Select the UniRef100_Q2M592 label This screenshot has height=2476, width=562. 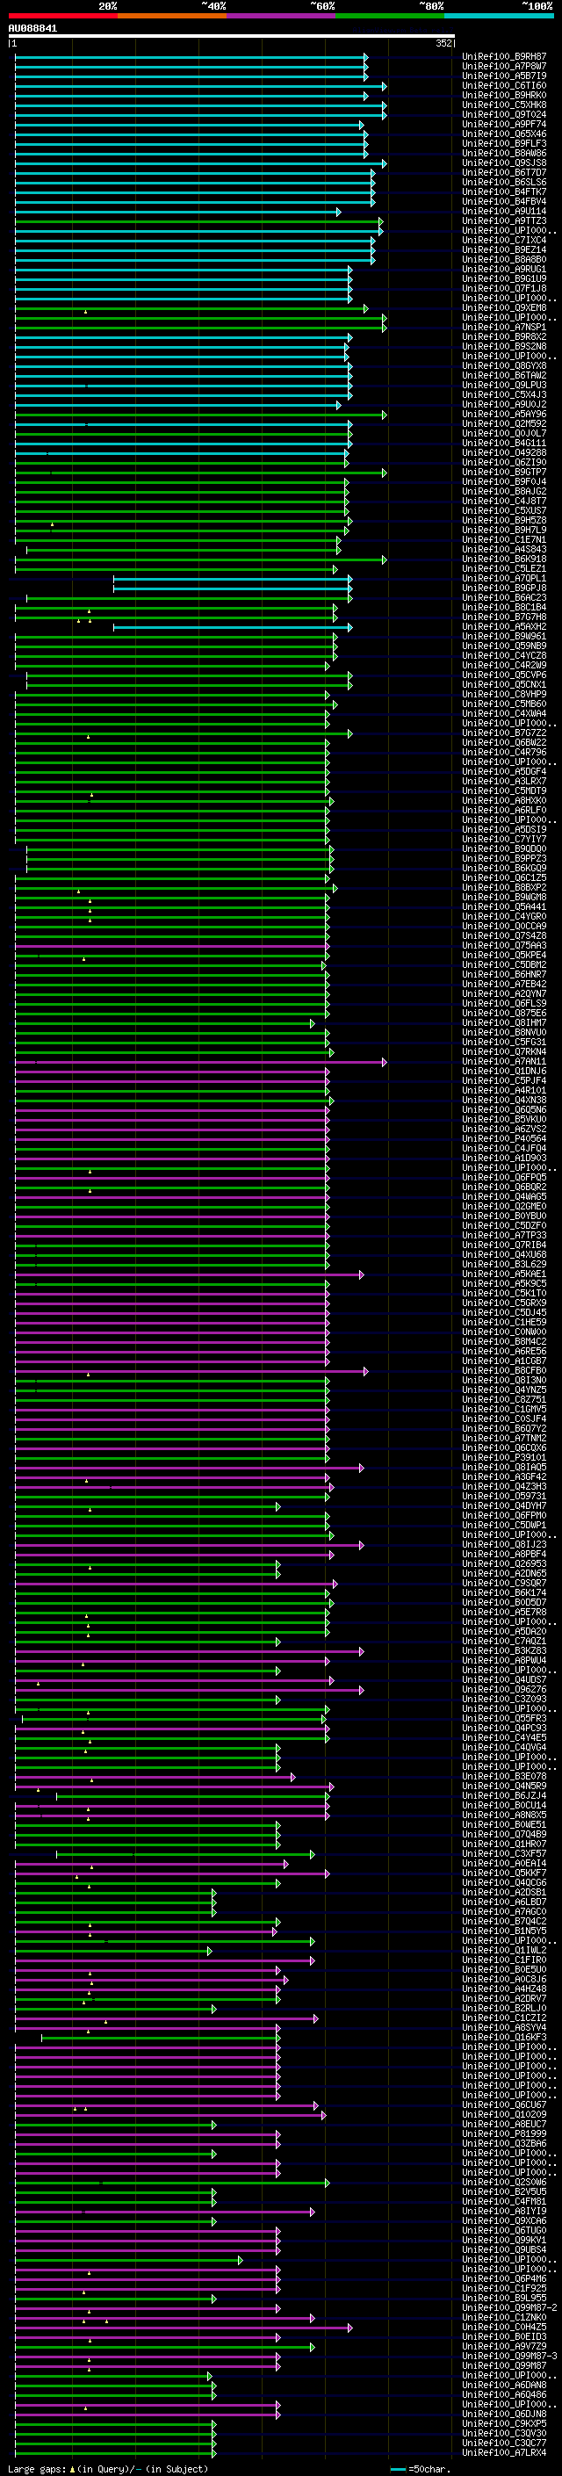coord(504,424)
